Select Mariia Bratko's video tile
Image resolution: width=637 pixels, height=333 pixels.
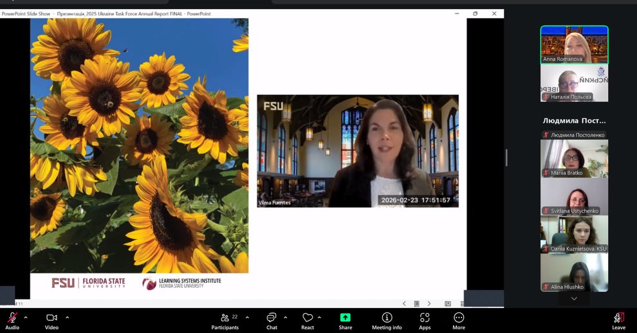(574, 158)
